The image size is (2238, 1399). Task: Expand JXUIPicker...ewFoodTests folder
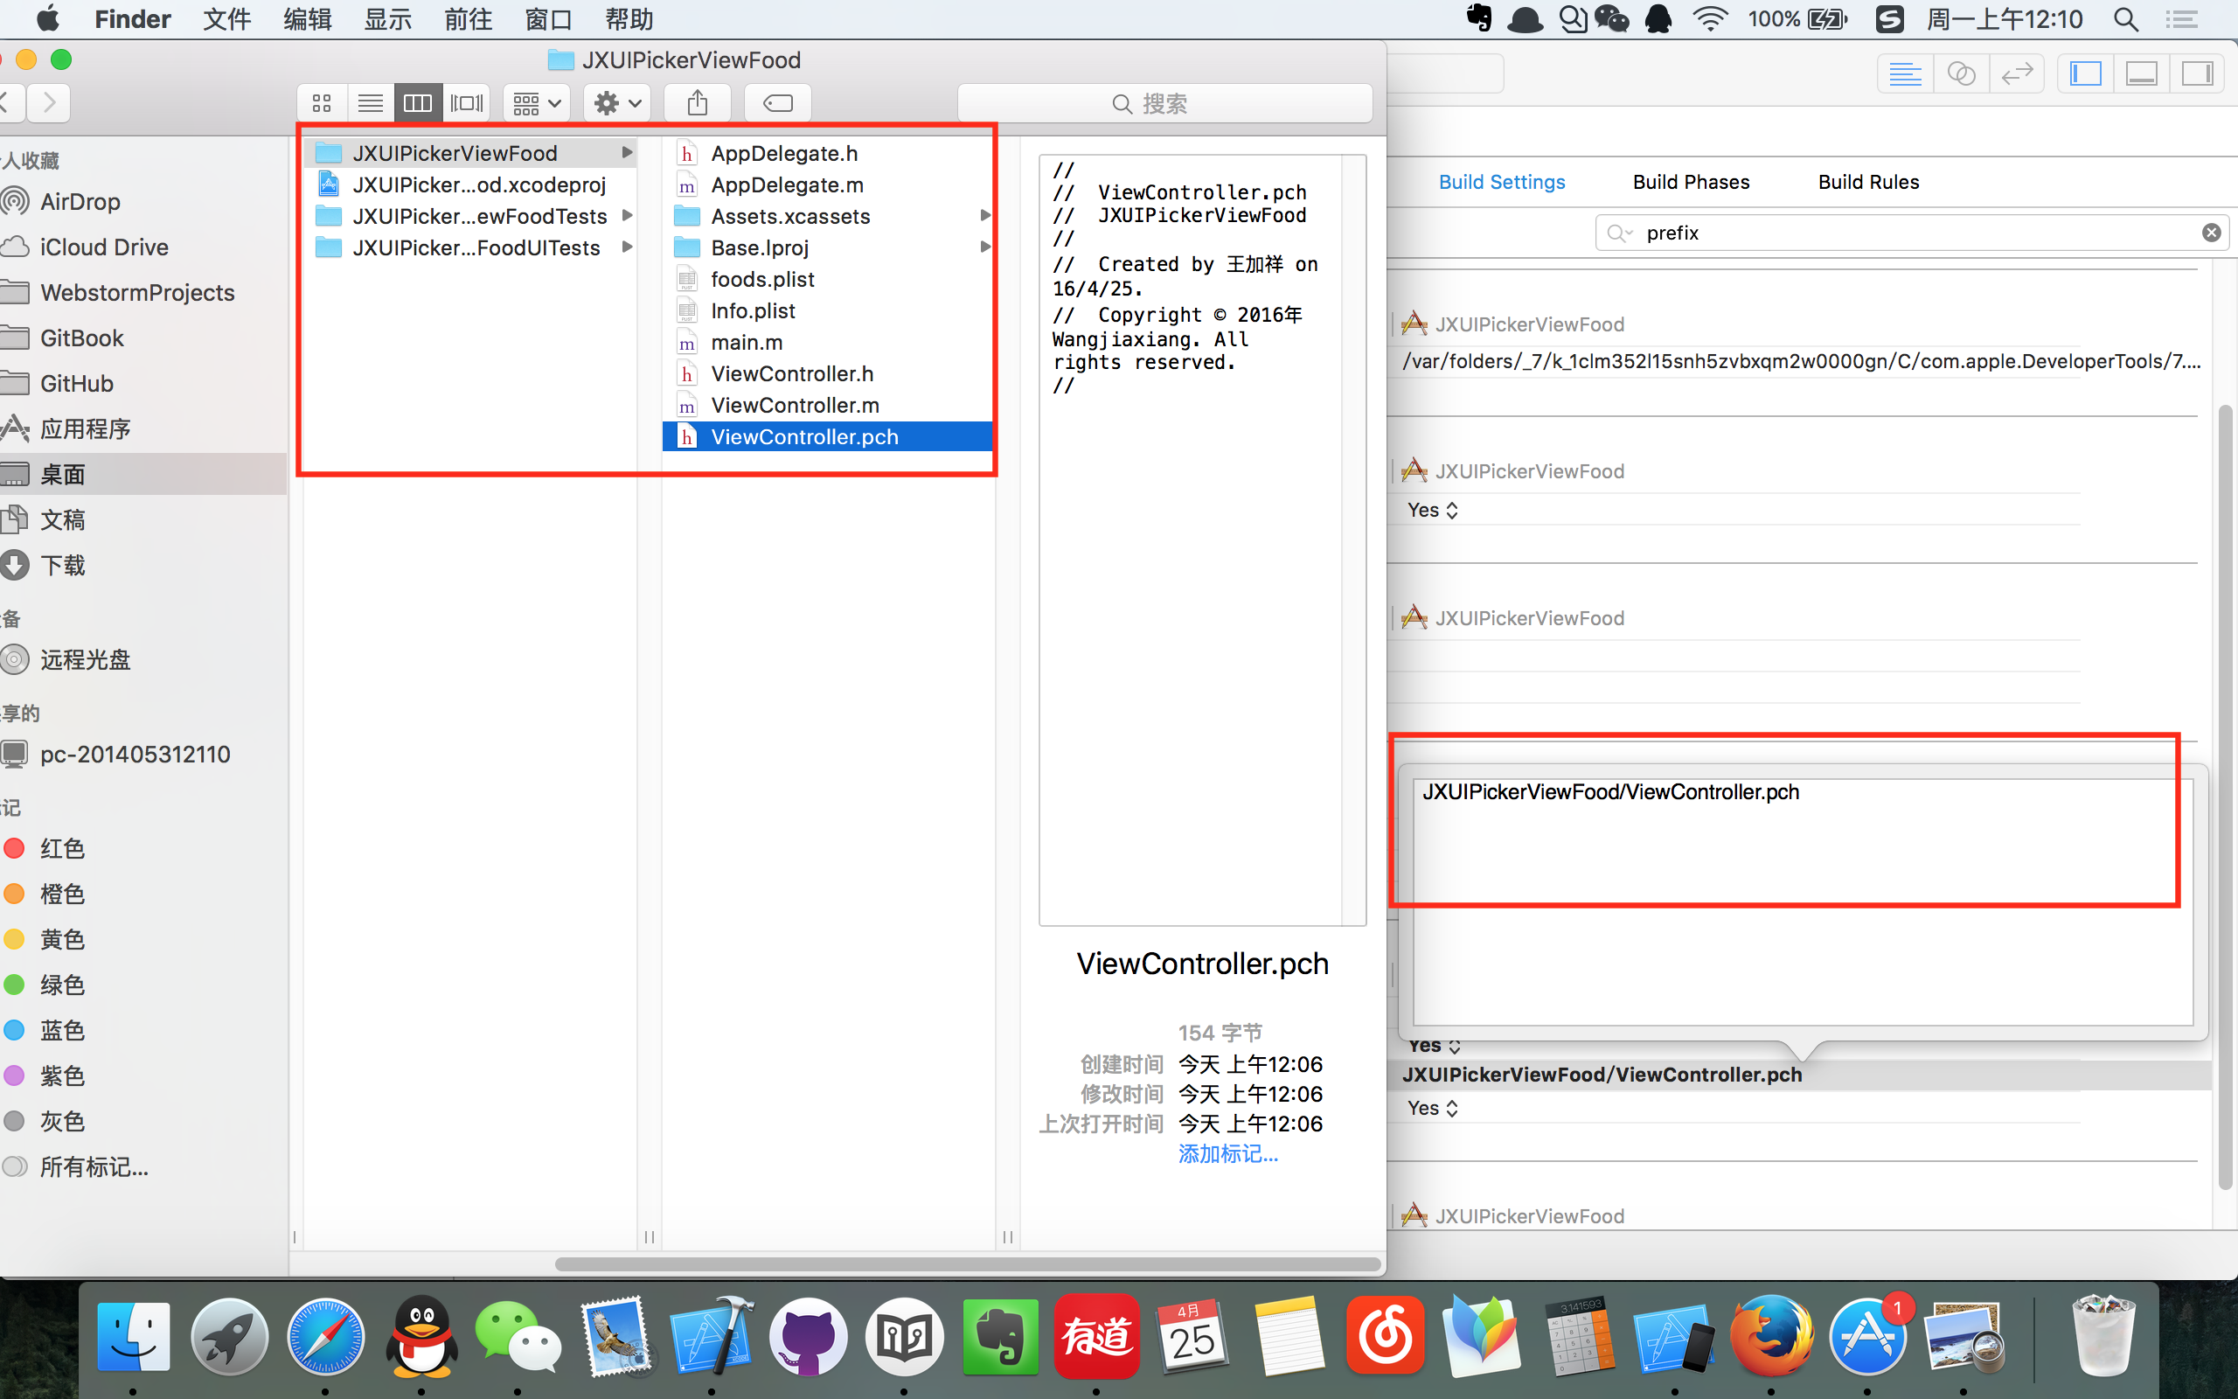(x=627, y=216)
